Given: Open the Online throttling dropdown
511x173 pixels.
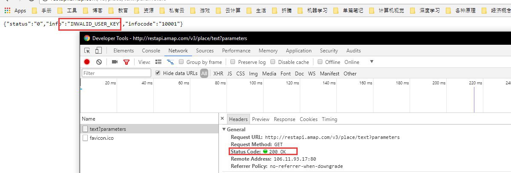Looking at the screenshot, I should click(x=359, y=62).
